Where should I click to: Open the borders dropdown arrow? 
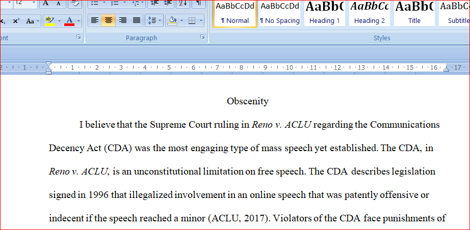(201, 21)
